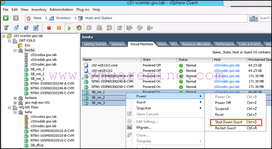Click the grey forward navigation arrow
The image size is (272, 149).
point(16,18)
